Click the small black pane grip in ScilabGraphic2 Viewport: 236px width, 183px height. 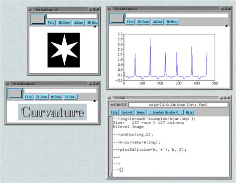coord(95,101)
